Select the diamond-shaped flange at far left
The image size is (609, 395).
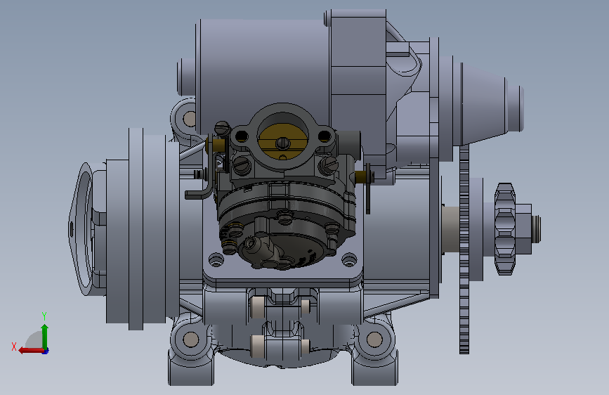pos(81,229)
